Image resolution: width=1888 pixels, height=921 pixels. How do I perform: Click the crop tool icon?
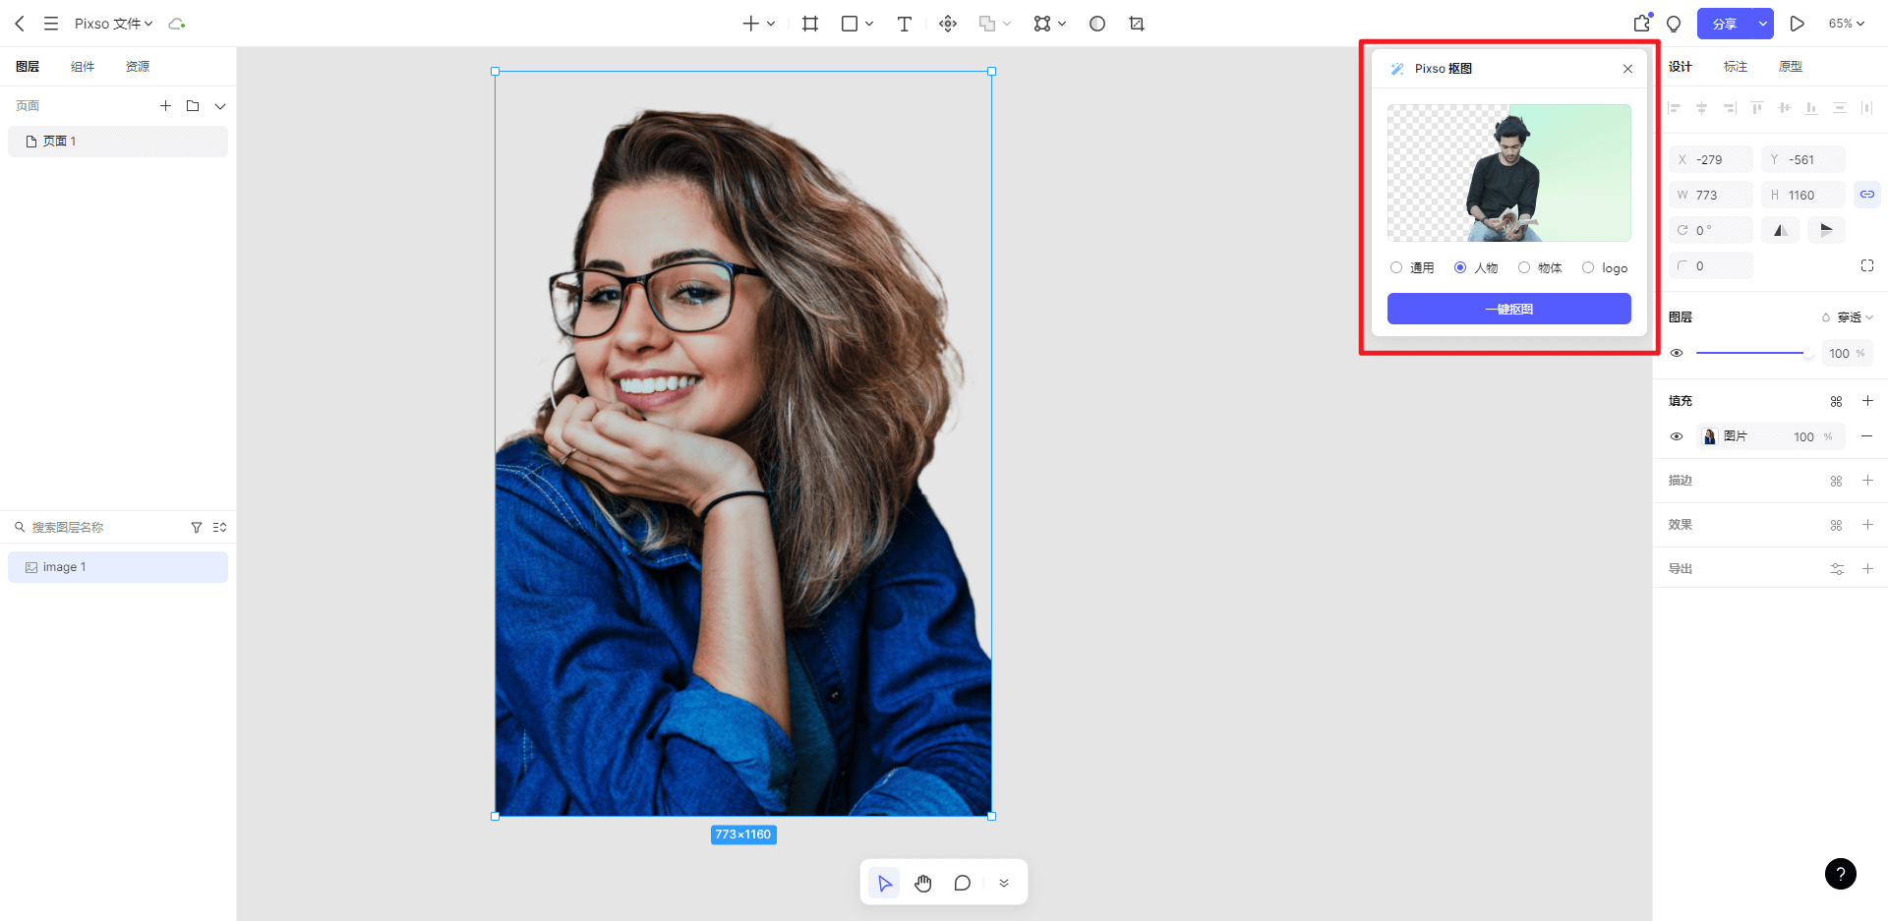click(x=1137, y=24)
